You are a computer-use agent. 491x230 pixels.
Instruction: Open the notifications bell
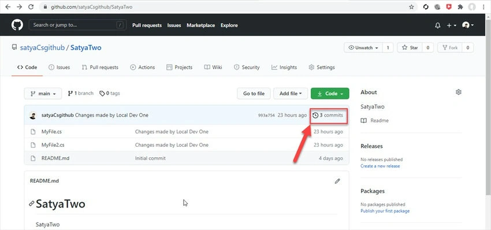click(x=438, y=25)
